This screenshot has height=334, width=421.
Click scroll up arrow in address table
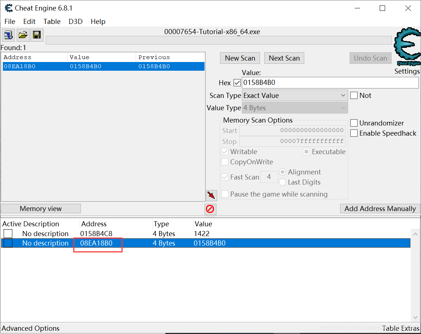[x=415, y=234]
